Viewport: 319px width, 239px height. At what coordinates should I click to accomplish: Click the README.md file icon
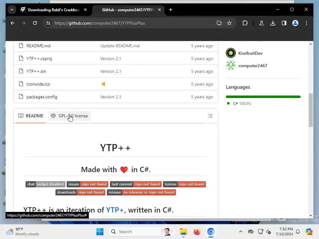click(x=21, y=45)
